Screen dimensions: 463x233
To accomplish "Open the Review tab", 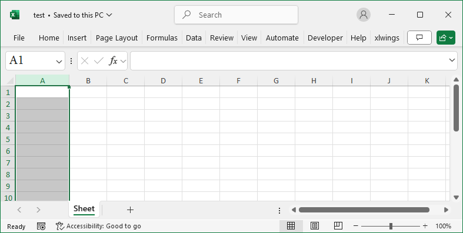I will pos(222,38).
